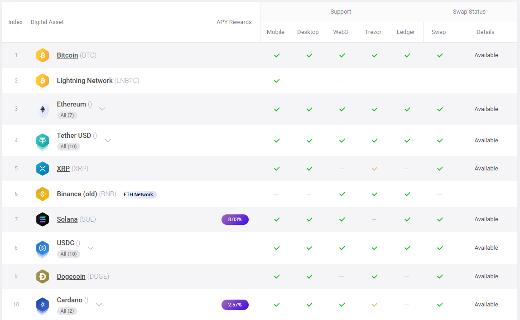Click the Solana logo icon

[x=43, y=219]
